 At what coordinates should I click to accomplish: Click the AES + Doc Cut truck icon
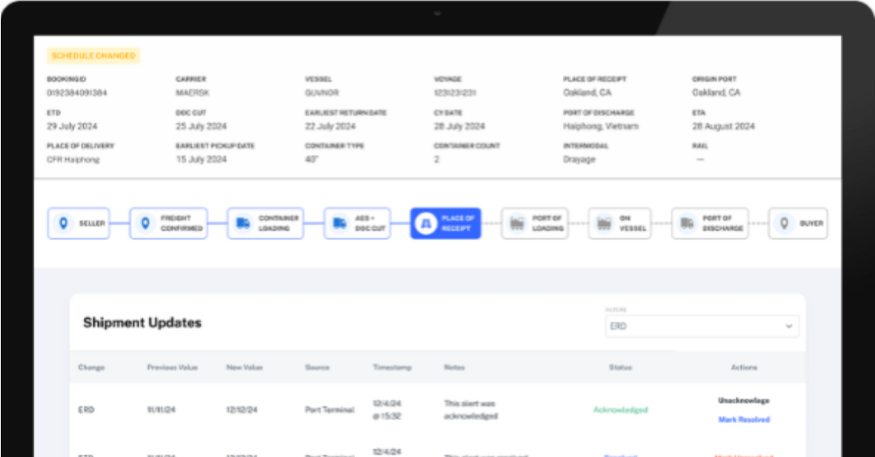coord(340,223)
